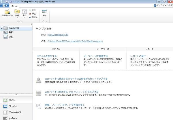Click the データベースを管理する link
This screenshot has width=173, height=120.
pyautogui.click(x=95, y=56)
